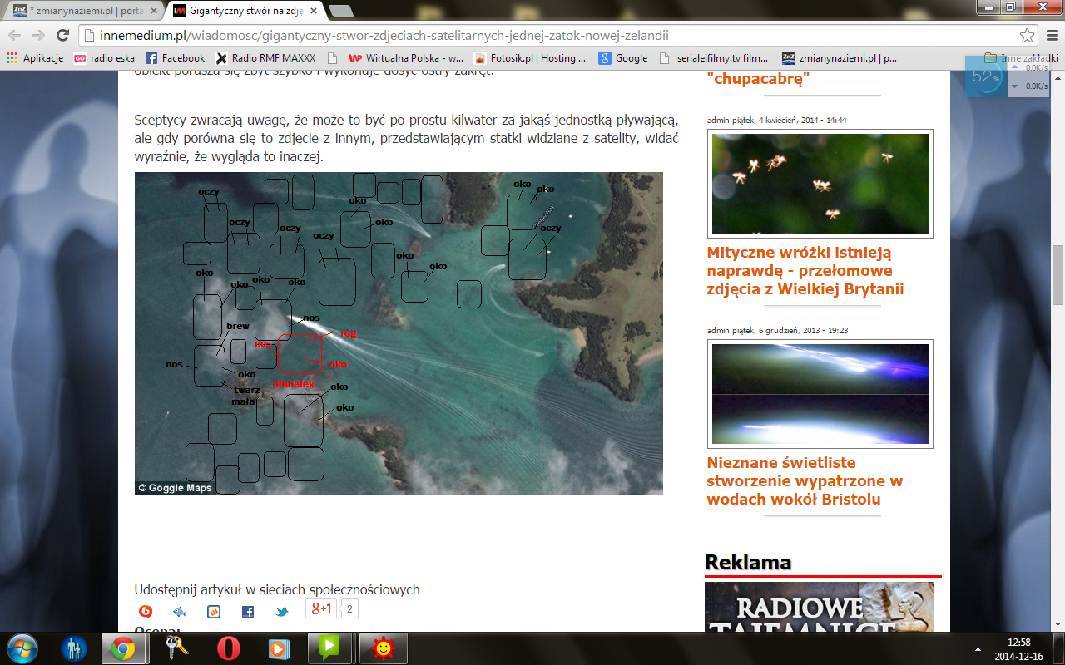Image resolution: width=1065 pixels, height=665 pixels.
Task: Click the date admin piątek, 4 kwiecień, 2014
Action: (777, 120)
